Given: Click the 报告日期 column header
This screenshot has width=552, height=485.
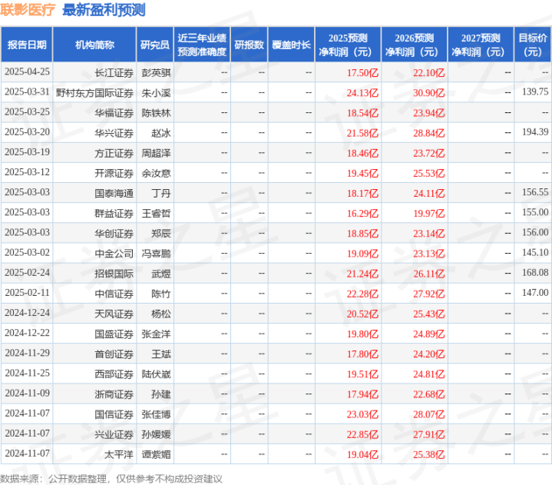Looking at the screenshot, I should (x=27, y=45).
